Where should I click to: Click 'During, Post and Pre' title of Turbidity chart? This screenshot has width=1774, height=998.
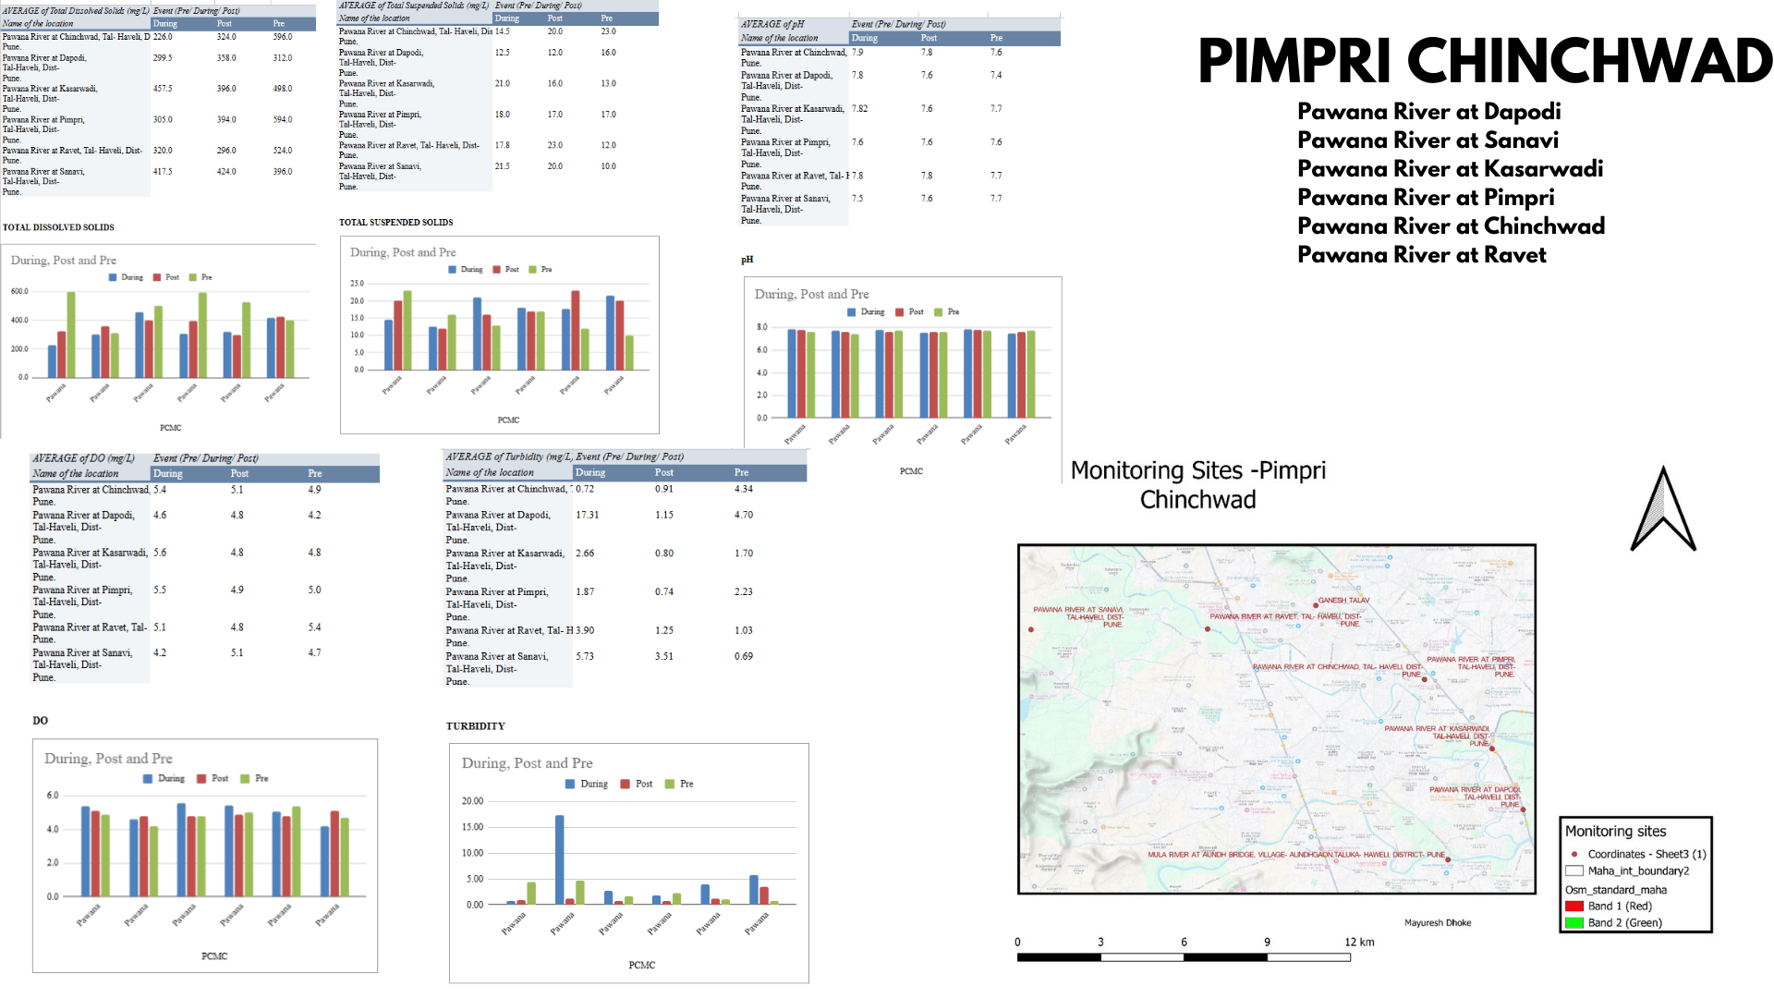527,763
